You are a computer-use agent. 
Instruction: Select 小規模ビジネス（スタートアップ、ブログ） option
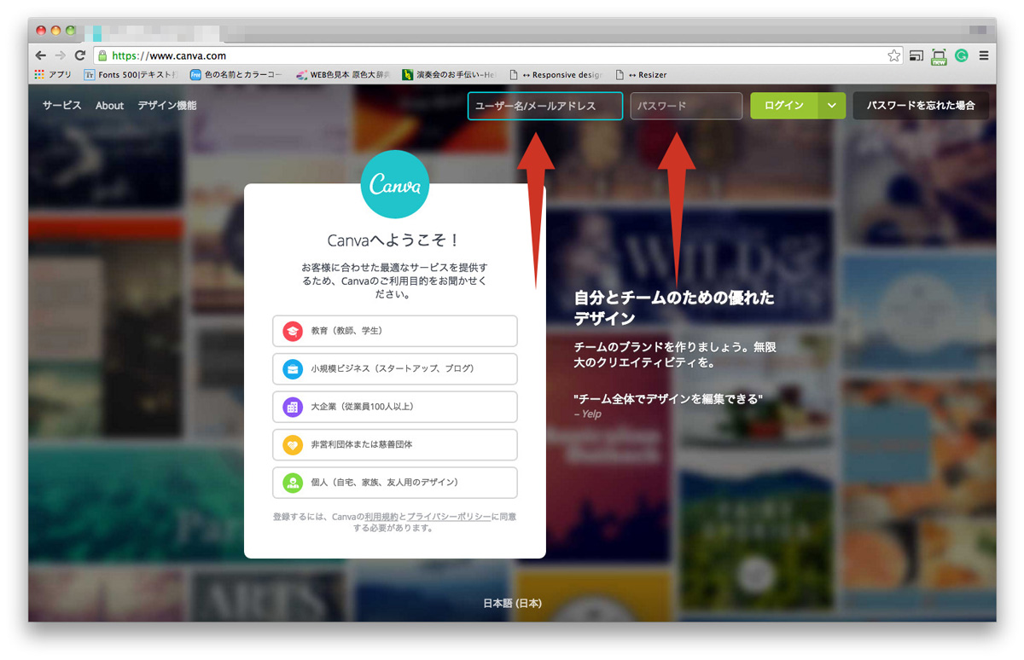point(395,369)
